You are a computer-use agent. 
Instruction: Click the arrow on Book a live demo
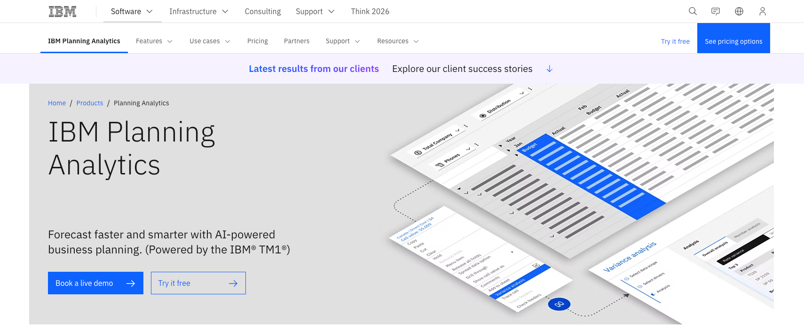pos(131,284)
